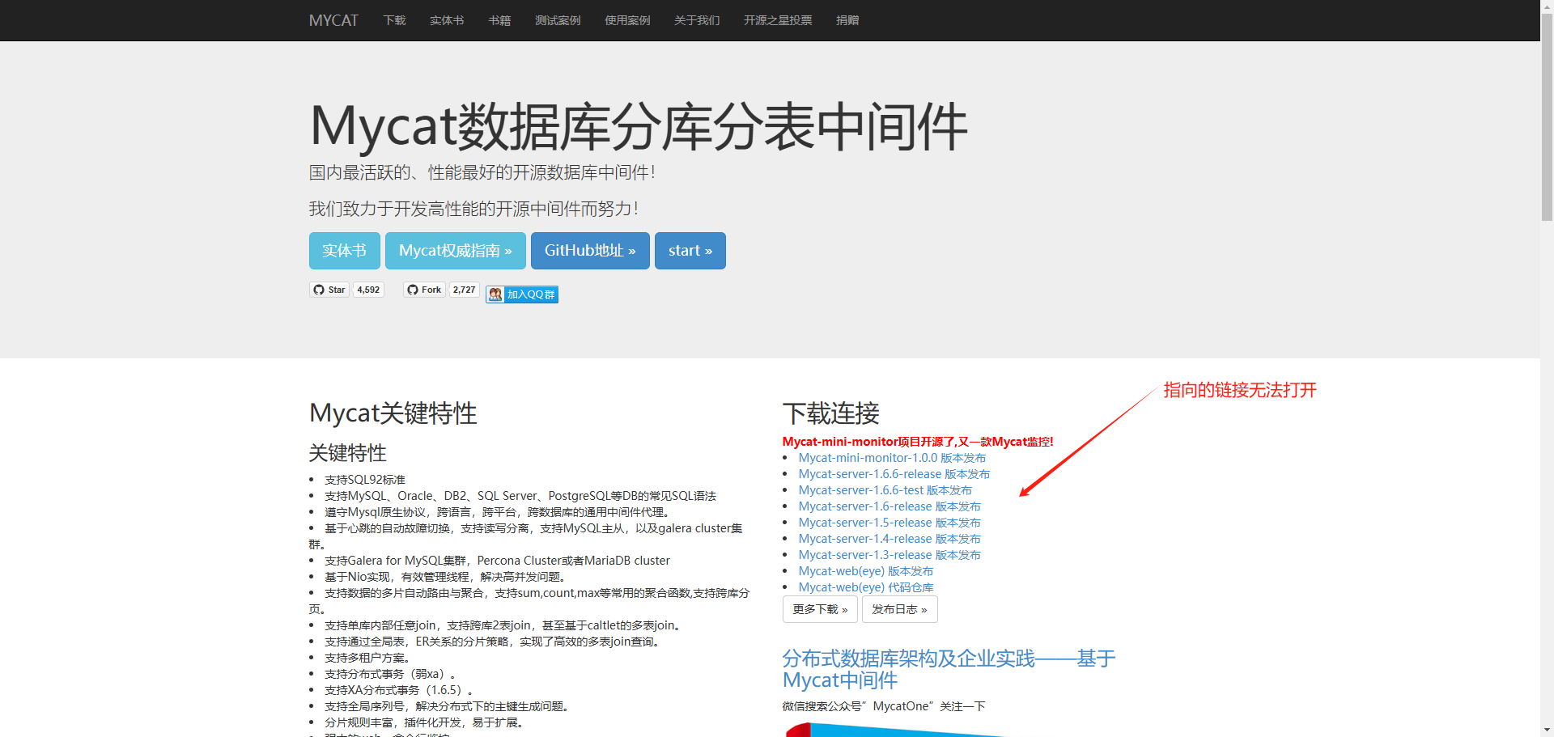The image size is (1554, 737).
Task: Click the 更多下载 » button
Action: tap(820, 609)
